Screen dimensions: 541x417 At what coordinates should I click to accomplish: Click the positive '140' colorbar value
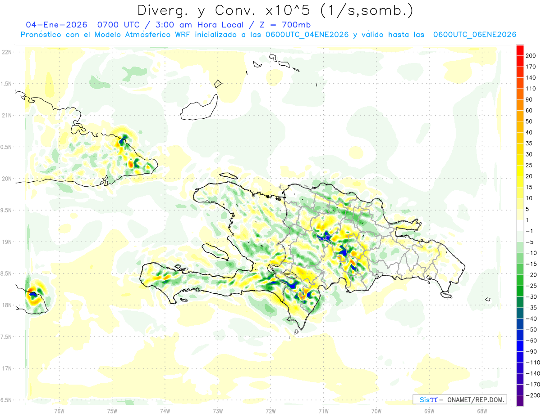click(531, 78)
